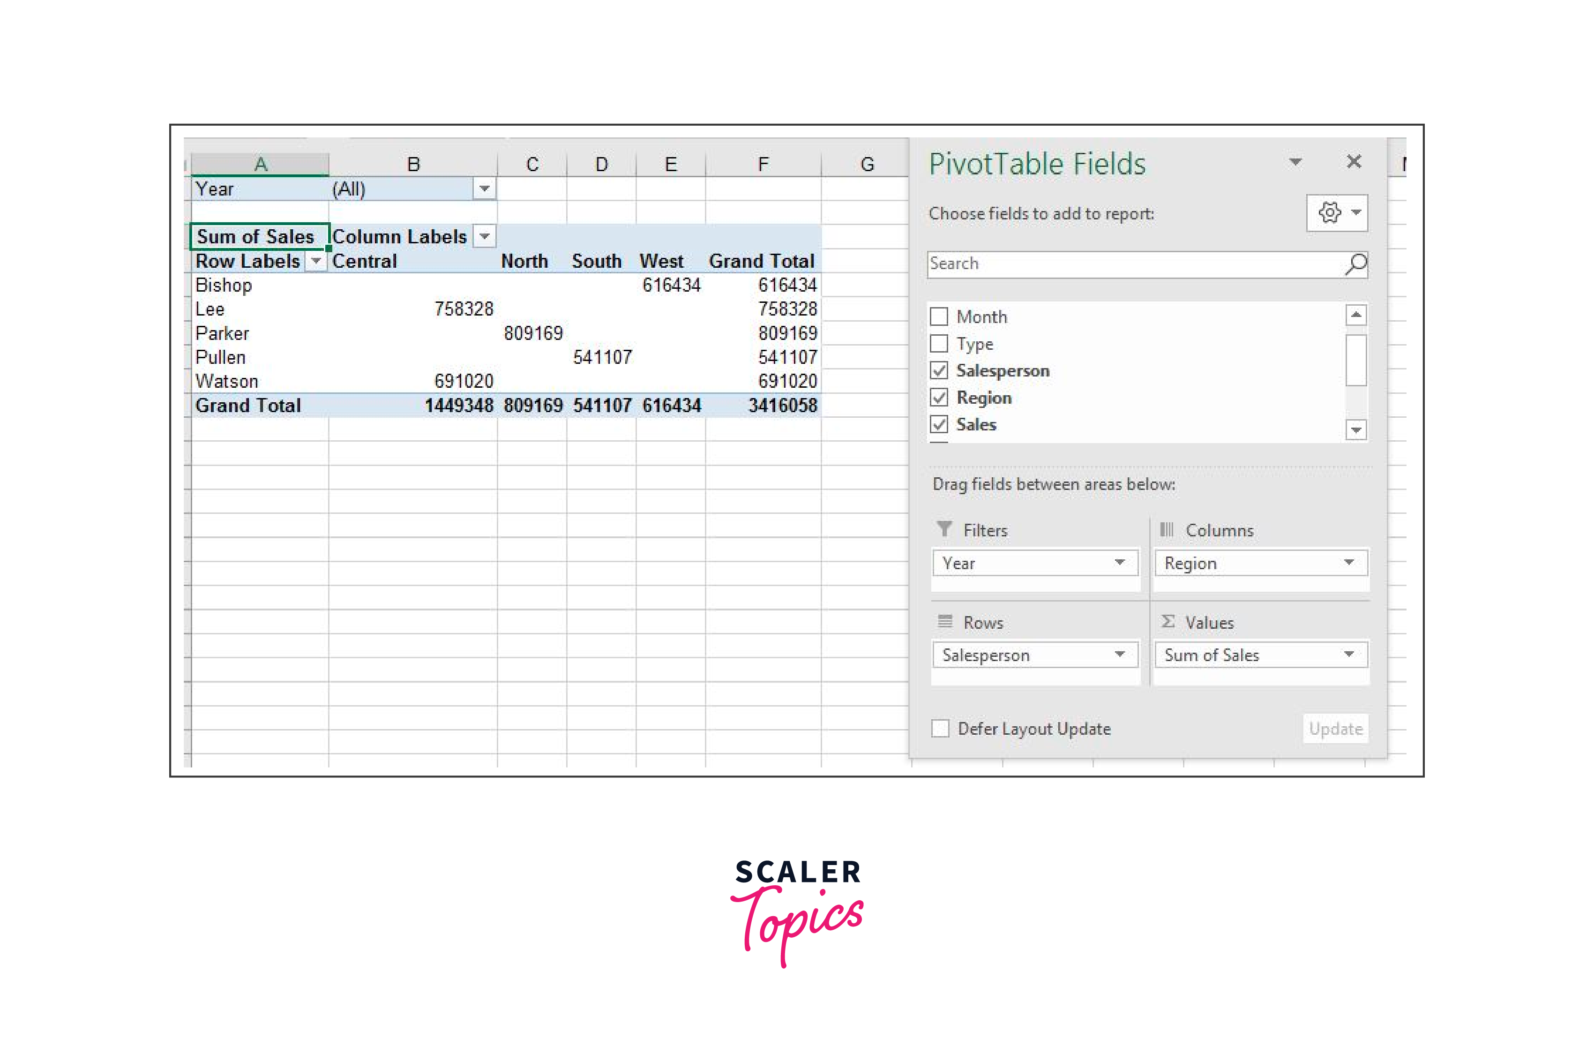
Task: Click the sigma Values icon
Action: click(1168, 622)
